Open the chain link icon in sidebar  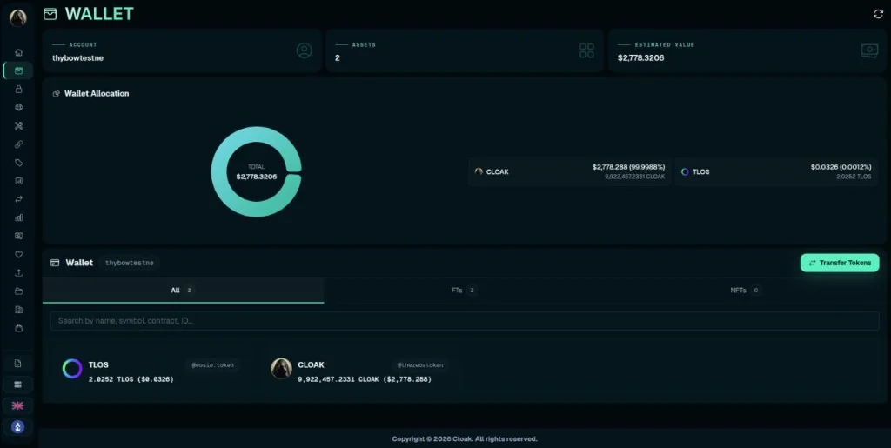pos(19,144)
